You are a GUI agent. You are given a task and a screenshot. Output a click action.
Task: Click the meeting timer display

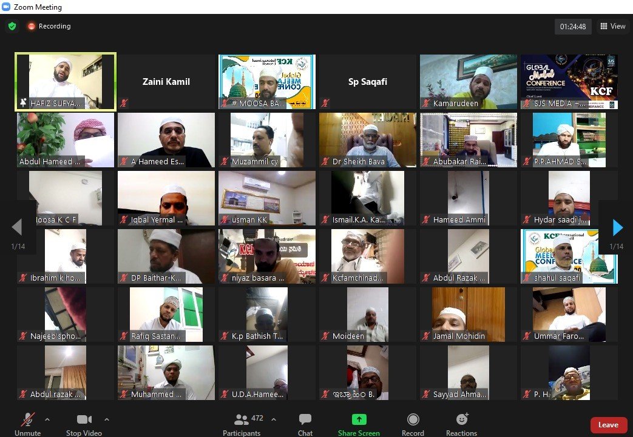pyautogui.click(x=572, y=27)
